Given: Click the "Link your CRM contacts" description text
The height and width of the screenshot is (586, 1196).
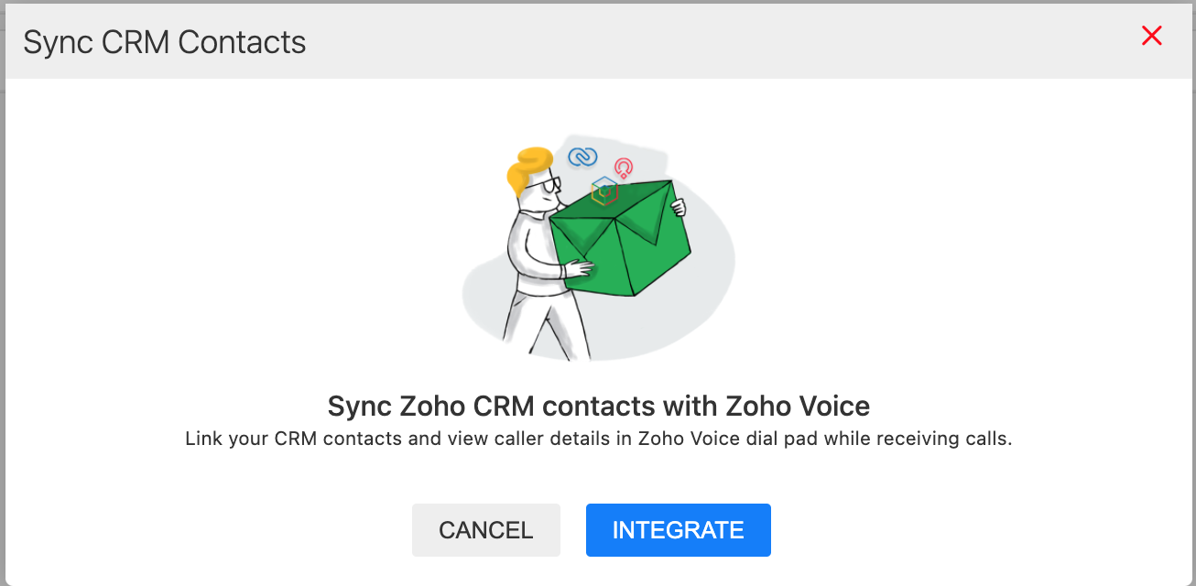Looking at the screenshot, I should point(599,439).
